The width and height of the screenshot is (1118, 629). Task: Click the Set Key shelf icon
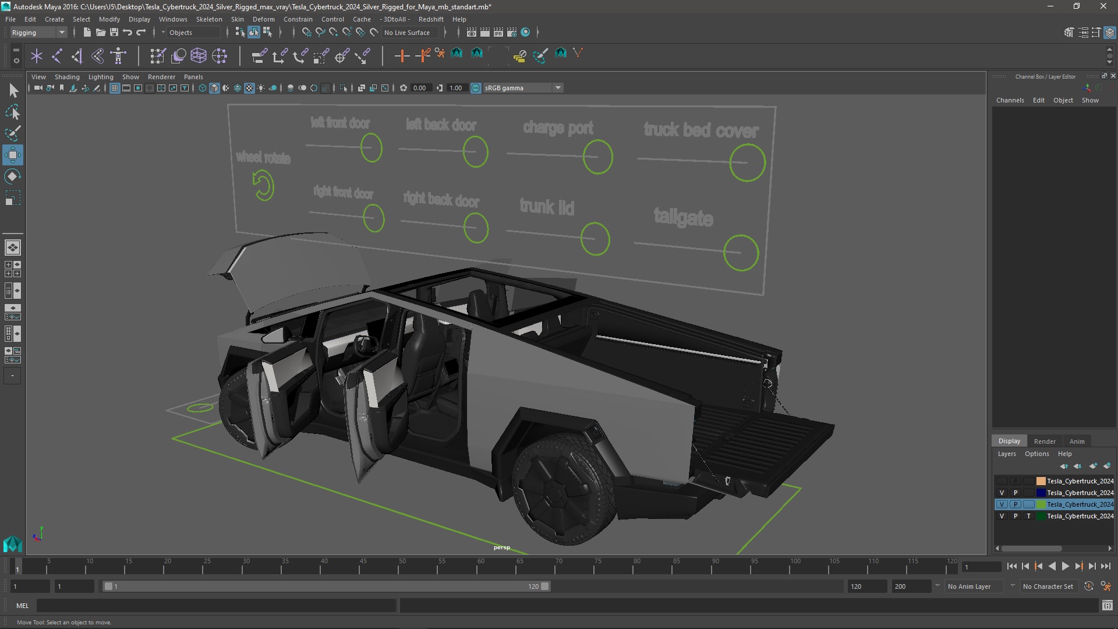coord(402,56)
